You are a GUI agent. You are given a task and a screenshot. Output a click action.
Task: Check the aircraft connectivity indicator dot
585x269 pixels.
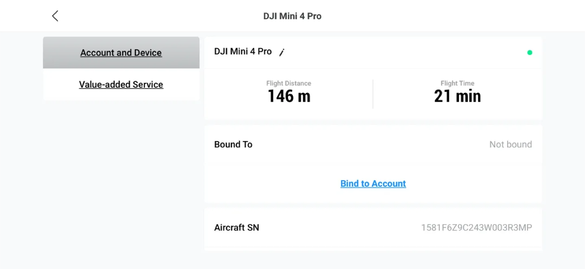[x=529, y=52]
